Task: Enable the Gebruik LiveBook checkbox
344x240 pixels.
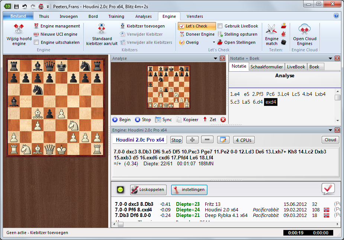Action: tap(220, 26)
